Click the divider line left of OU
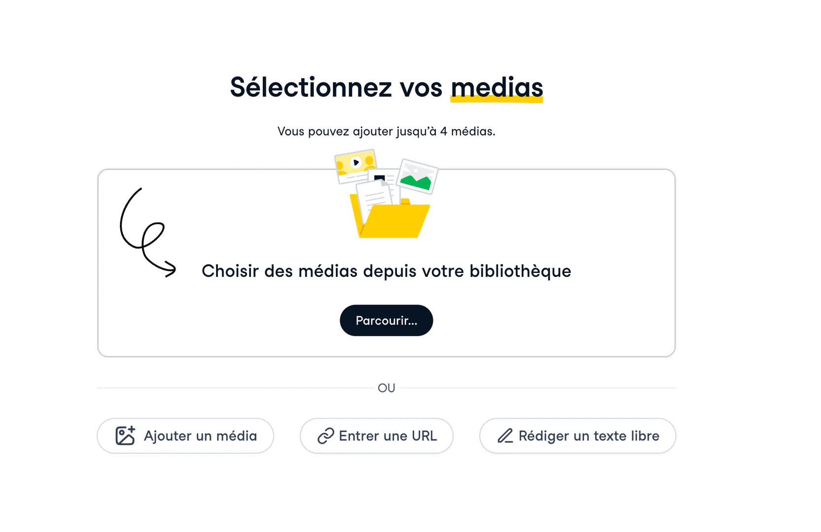821x532 pixels. pos(237,388)
